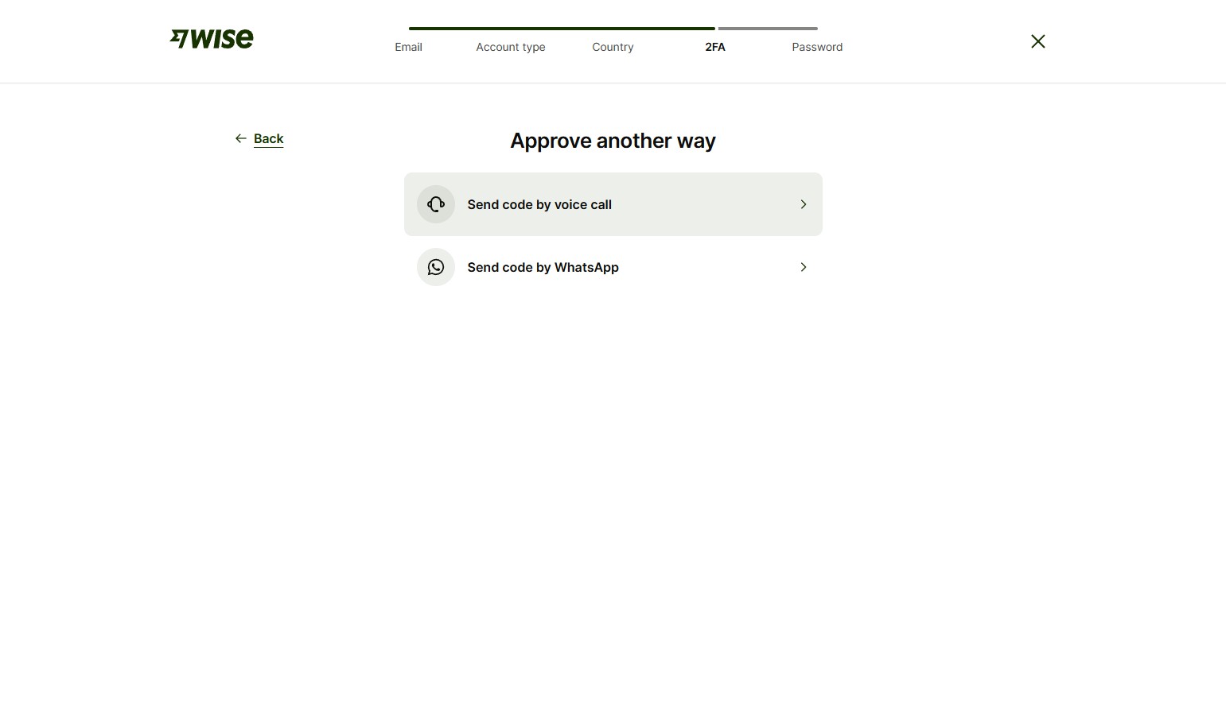Select the 2FA step

point(715,47)
